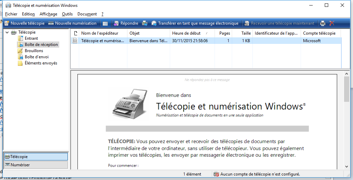The width and height of the screenshot is (353, 180).
Task: Sort by the Objet column header
Action: (x=148, y=33)
